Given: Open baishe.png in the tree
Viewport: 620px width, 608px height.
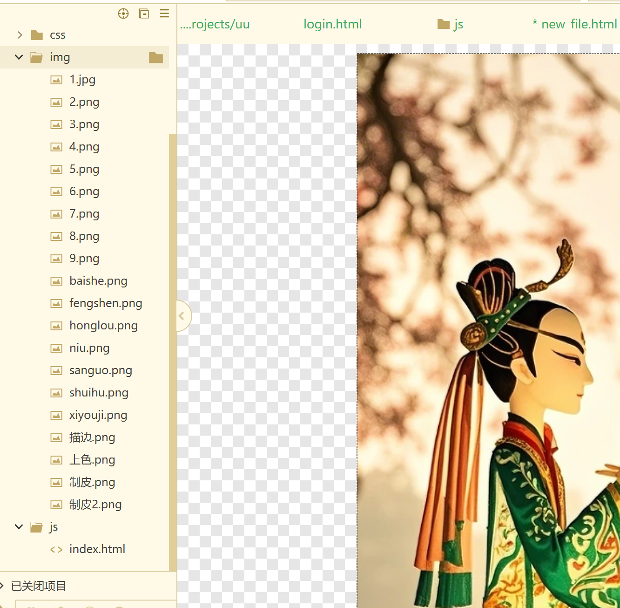Looking at the screenshot, I should click(98, 281).
